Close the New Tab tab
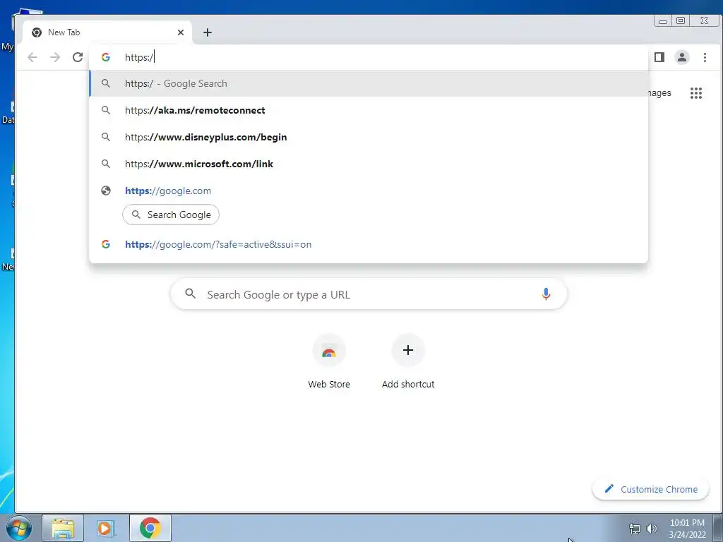This screenshot has height=542, width=723. (x=181, y=32)
